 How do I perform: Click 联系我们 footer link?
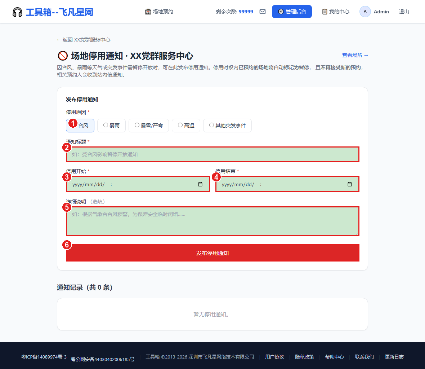pyautogui.click(x=364, y=357)
